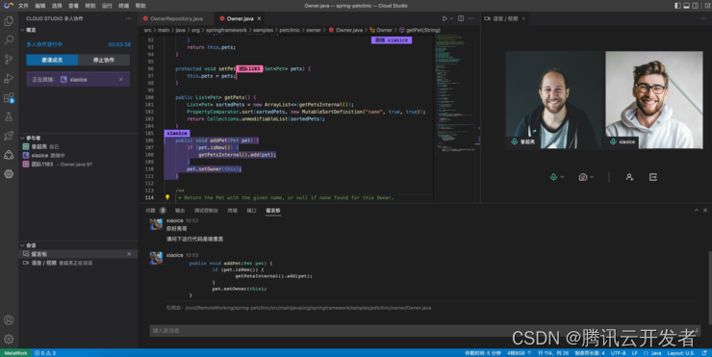
Task: Close the 留言板 session row
Action: coord(129,254)
